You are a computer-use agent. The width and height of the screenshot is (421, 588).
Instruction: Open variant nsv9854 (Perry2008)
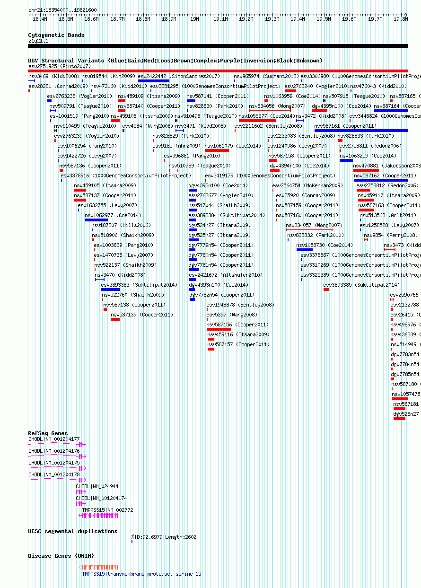pyautogui.click(x=391, y=235)
